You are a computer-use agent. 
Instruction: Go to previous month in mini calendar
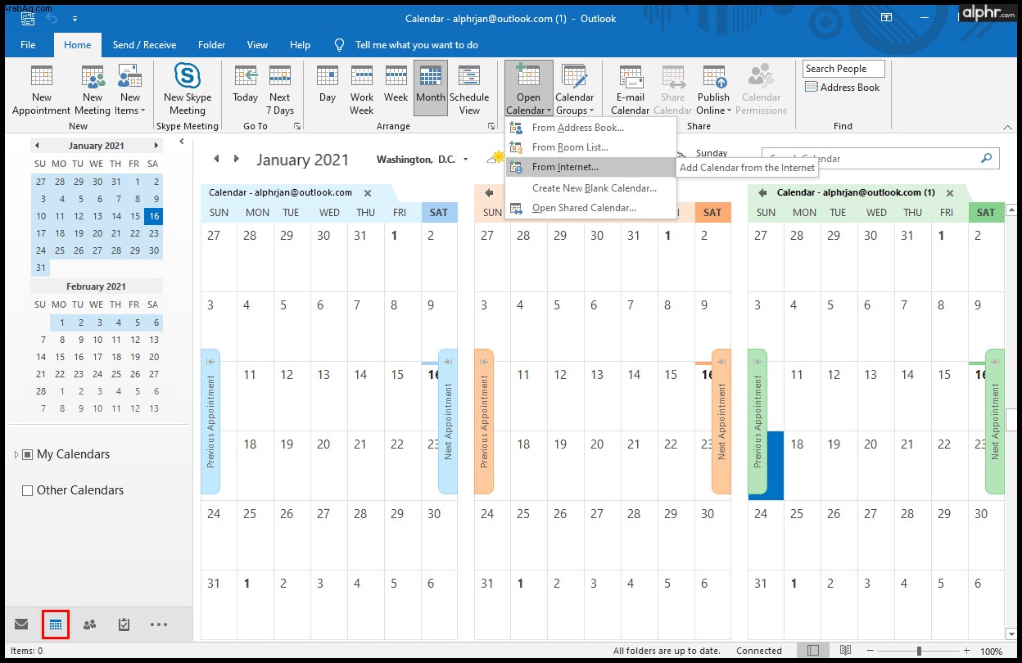[x=37, y=146]
